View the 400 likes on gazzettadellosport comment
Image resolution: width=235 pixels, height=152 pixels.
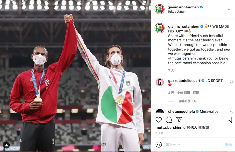pos(183,93)
